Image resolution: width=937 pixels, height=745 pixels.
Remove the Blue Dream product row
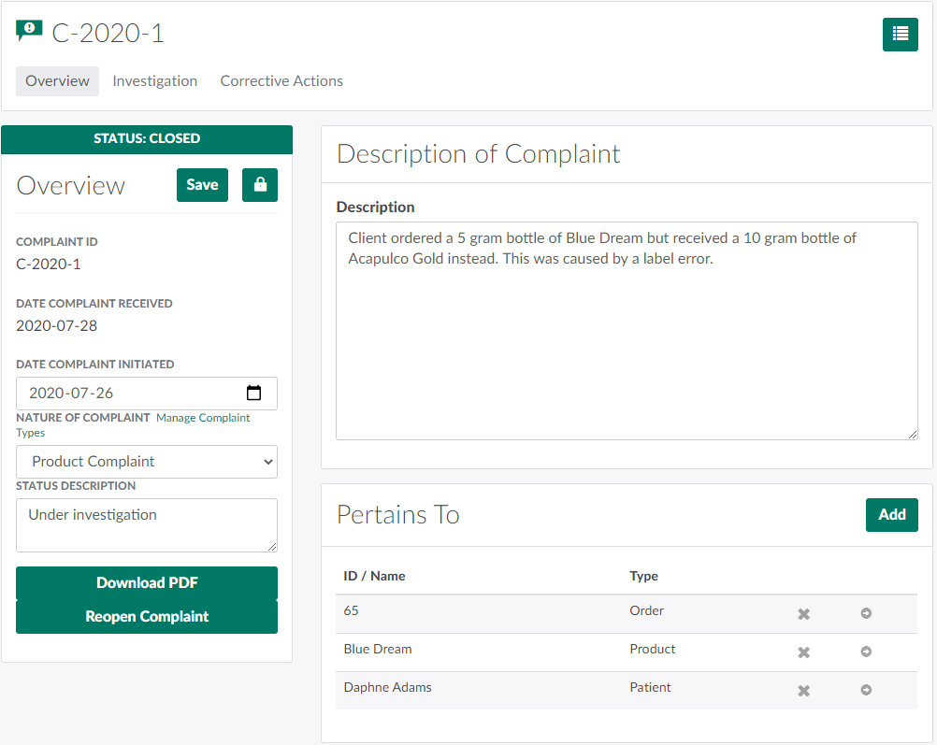point(803,652)
